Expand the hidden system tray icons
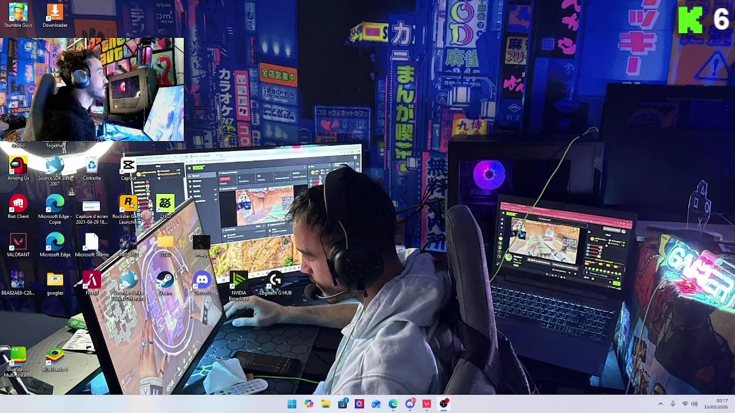This screenshot has height=413, width=735. 660,404
